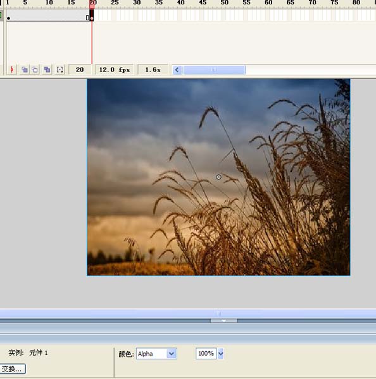376x379 pixels.
Task: Open Modify Onion Markers menu
Action: (x=60, y=70)
